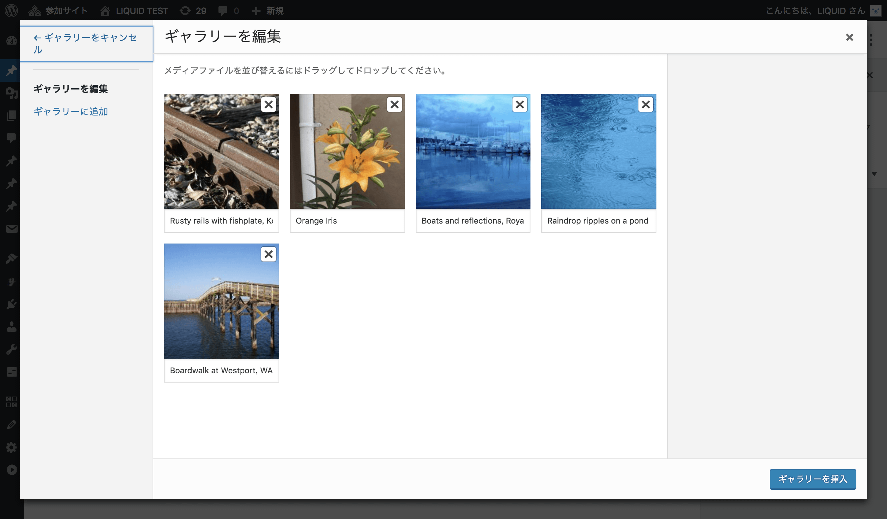
Task: Select Boats and reflections image
Action: point(472,151)
